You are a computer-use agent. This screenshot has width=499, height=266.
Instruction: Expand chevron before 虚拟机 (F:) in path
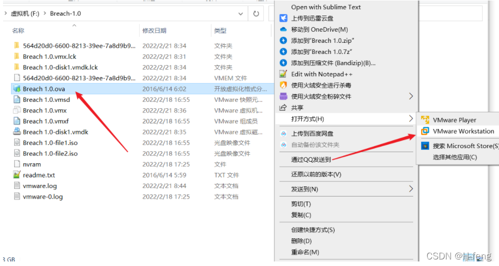click(6, 13)
